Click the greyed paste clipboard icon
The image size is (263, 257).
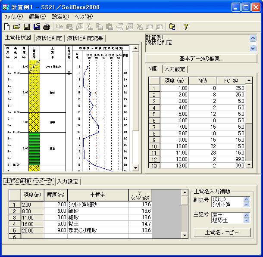pyautogui.click(x=70, y=27)
